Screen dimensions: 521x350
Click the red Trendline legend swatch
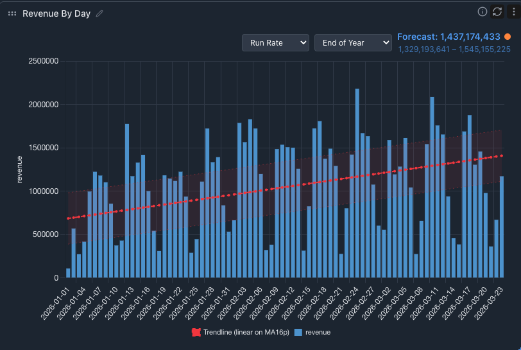(x=196, y=332)
